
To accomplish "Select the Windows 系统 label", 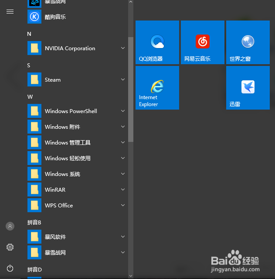I will click(x=62, y=174).
